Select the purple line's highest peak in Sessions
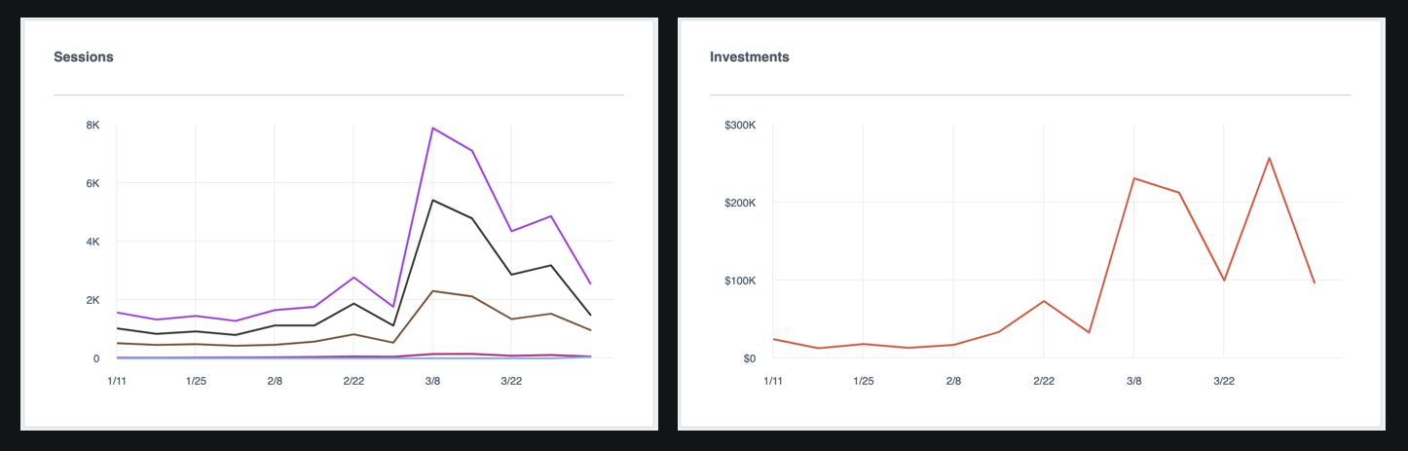 432,128
